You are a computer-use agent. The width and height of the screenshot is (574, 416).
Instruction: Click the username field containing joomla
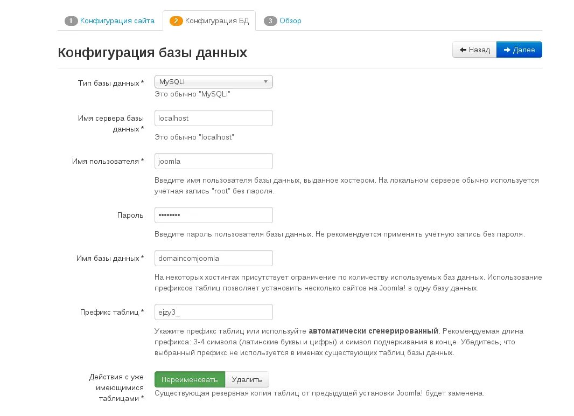click(x=213, y=161)
